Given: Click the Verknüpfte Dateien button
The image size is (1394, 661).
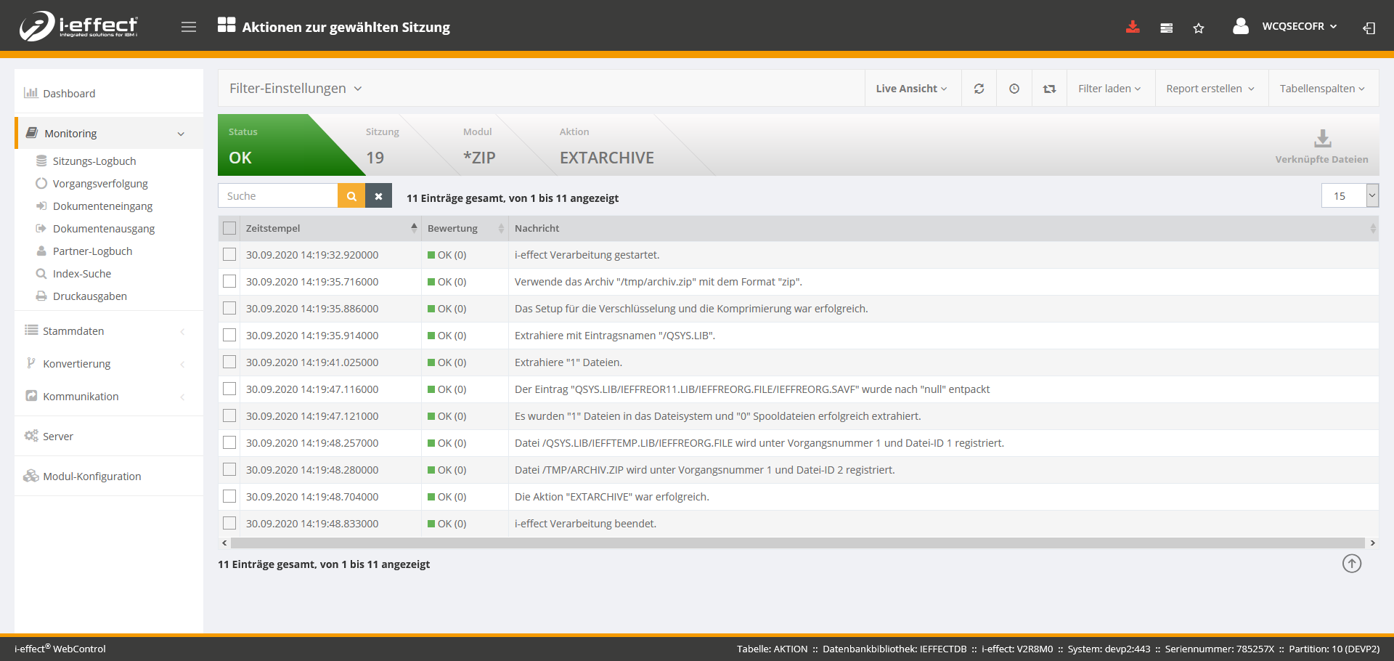Looking at the screenshot, I should pos(1321,146).
